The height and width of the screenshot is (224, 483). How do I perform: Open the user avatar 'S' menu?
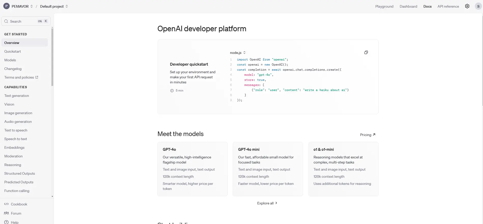(478, 6)
